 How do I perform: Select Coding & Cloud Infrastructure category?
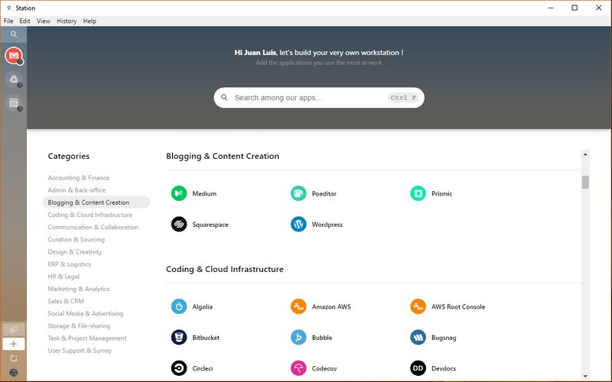(x=90, y=215)
